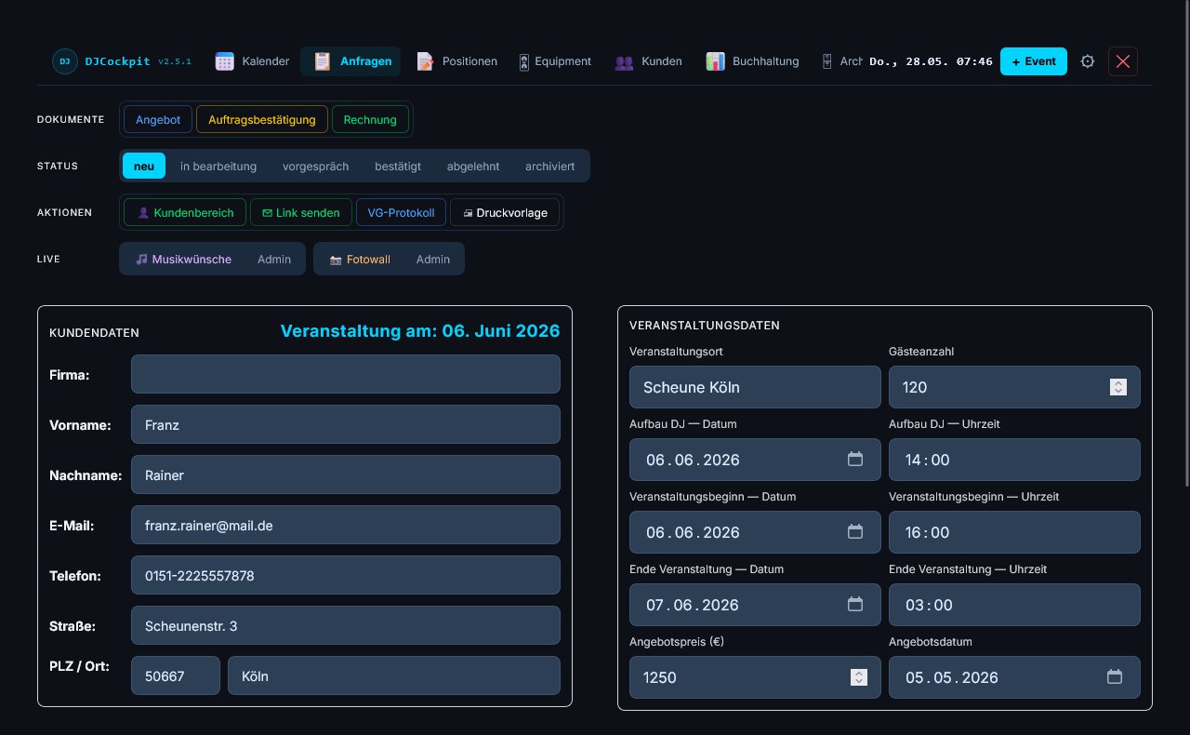The image size is (1190, 735).
Task: Click the Buchhaltung chart icon
Action: 715,61
